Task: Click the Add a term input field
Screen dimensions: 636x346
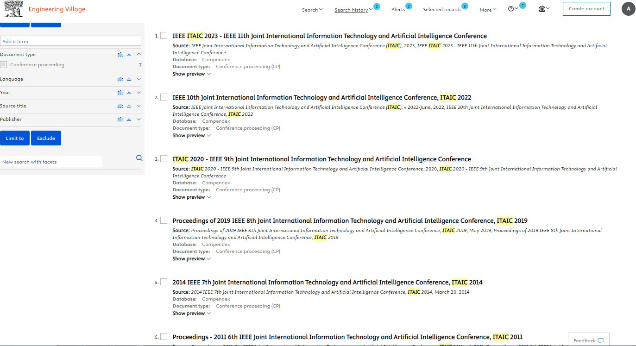Action: pyautogui.click(x=70, y=41)
